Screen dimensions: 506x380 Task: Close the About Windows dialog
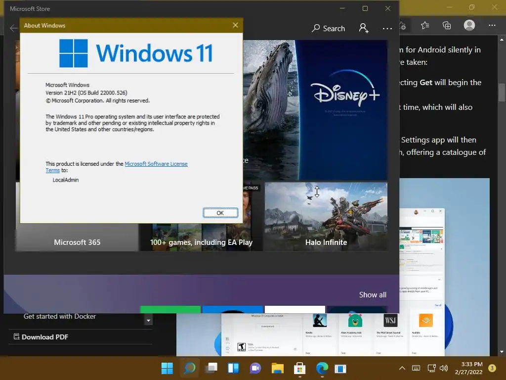tap(235, 25)
